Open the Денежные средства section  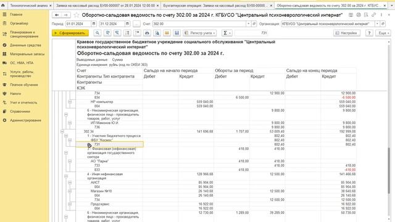click(x=25, y=45)
